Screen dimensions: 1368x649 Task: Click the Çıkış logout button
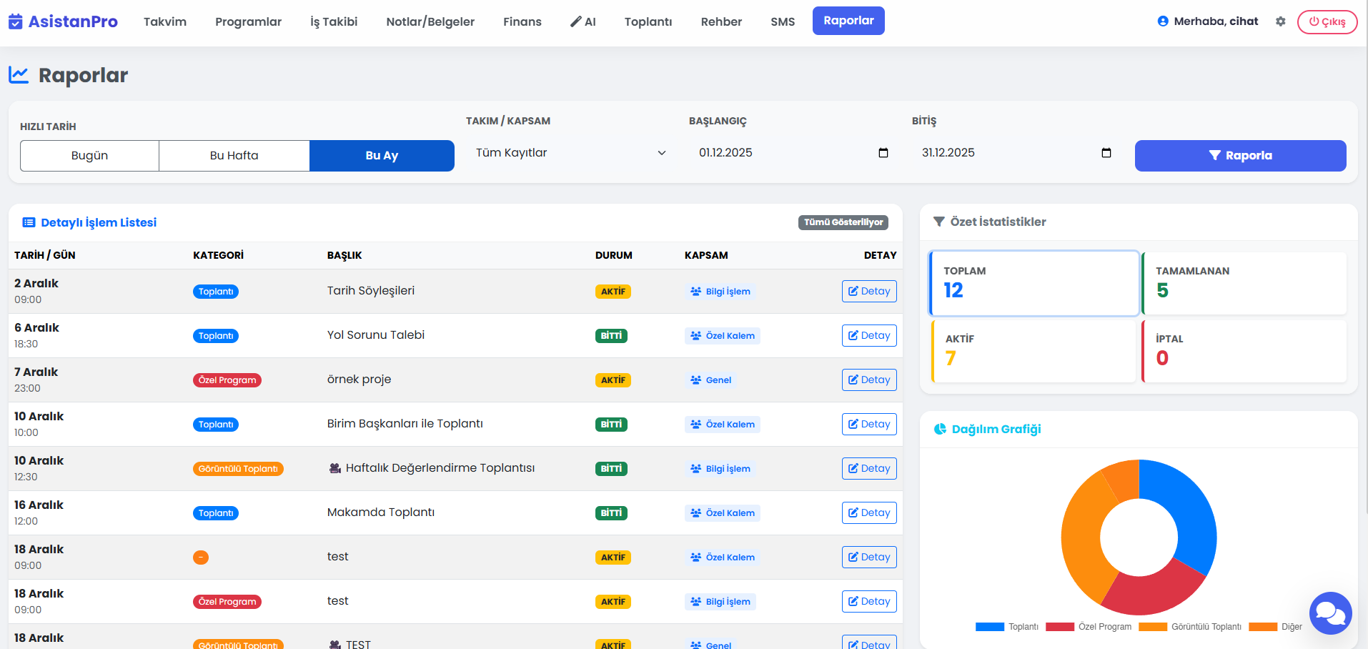pyautogui.click(x=1327, y=21)
